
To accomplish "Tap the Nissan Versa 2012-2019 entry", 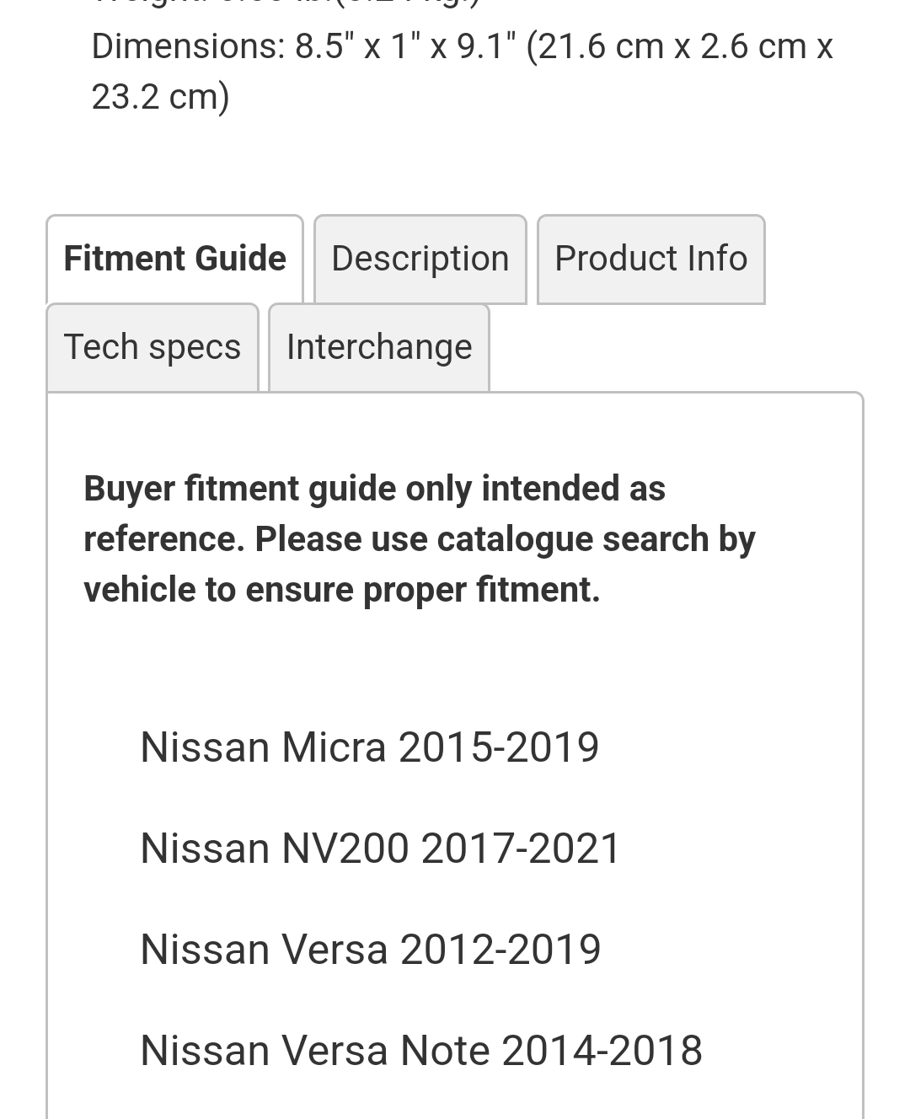I will 370,950.
